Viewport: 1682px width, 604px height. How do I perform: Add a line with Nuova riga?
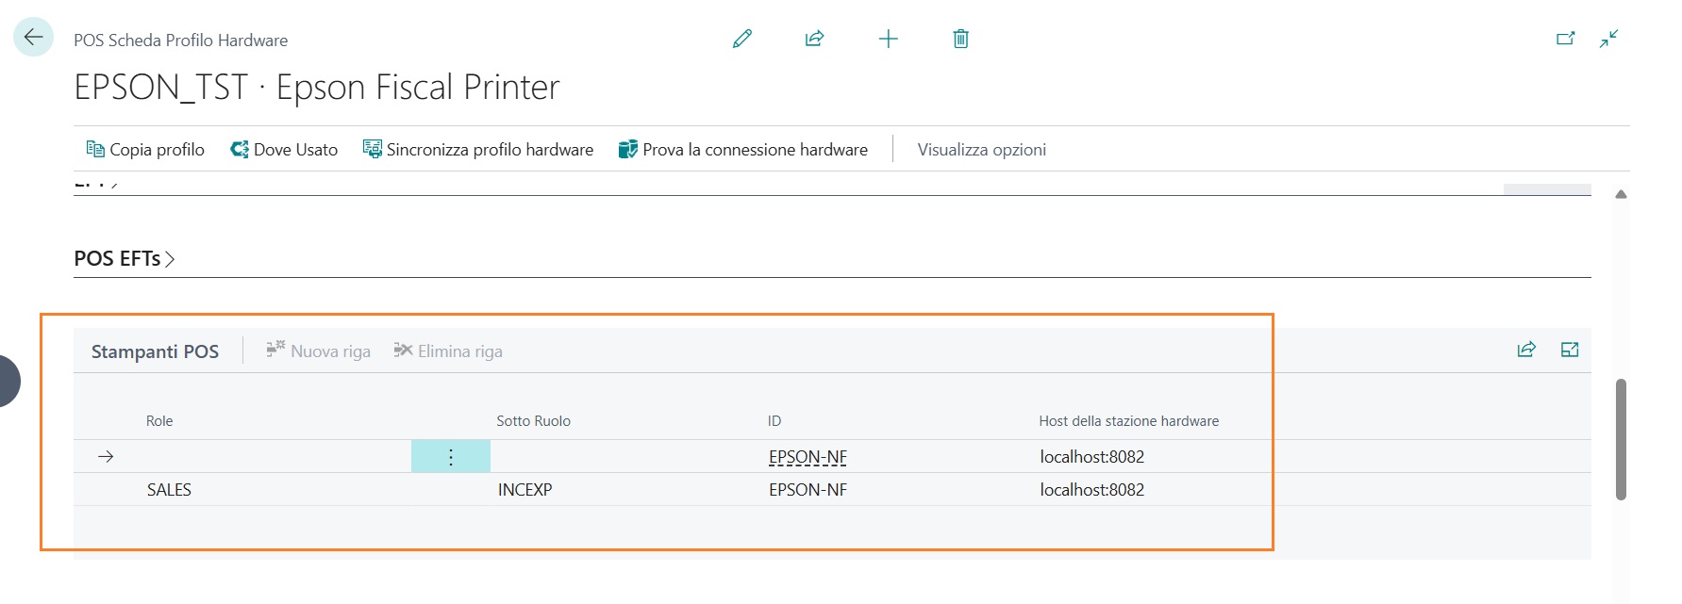pyautogui.click(x=318, y=351)
